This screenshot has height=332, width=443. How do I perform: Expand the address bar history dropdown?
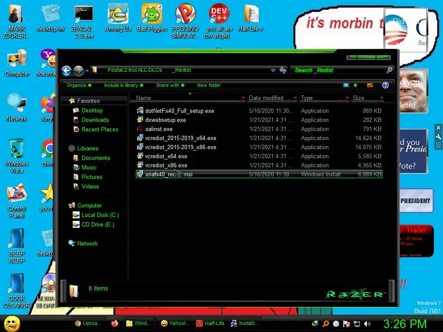click(273, 70)
